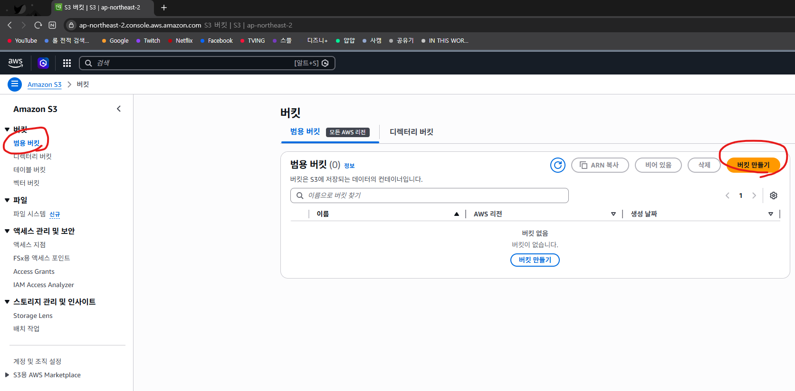Open the 정보 info link
This screenshot has height=391, width=795.
pyautogui.click(x=349, y=166)
